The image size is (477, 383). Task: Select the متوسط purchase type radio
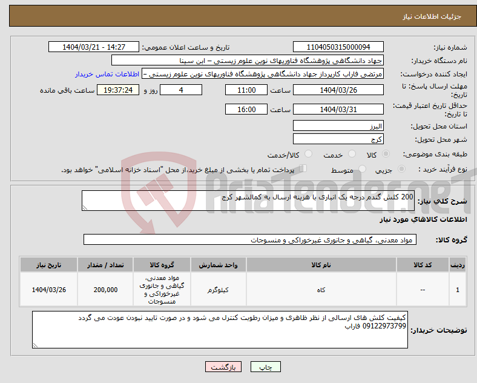click(362, 169)
